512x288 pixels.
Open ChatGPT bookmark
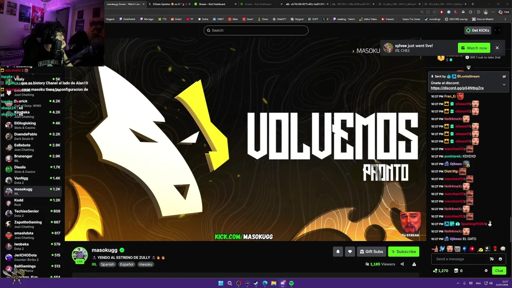point(280,19)
